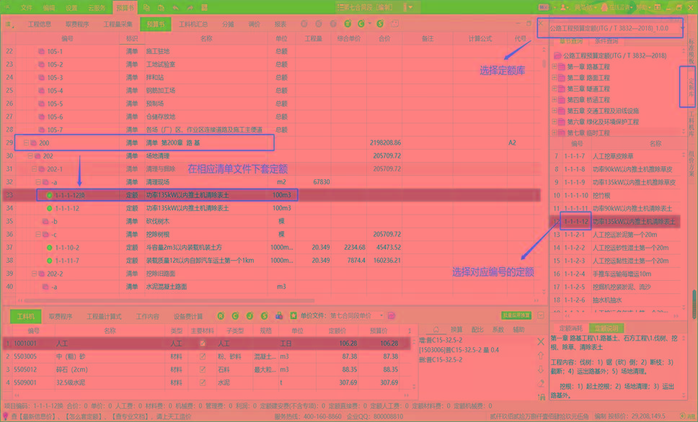Click the calculator icon in title bar
Screen dimensions: 698x422
coord(204,7)
